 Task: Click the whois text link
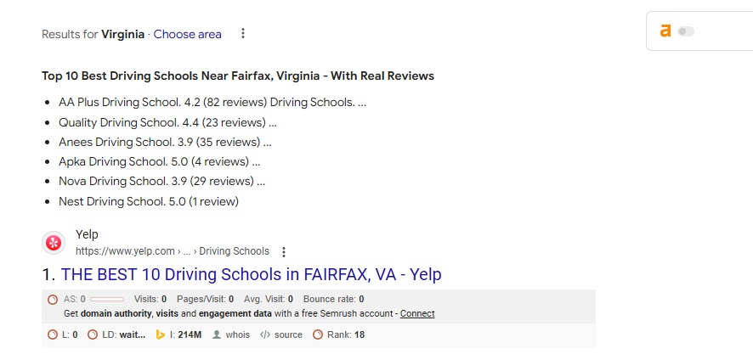238,335
